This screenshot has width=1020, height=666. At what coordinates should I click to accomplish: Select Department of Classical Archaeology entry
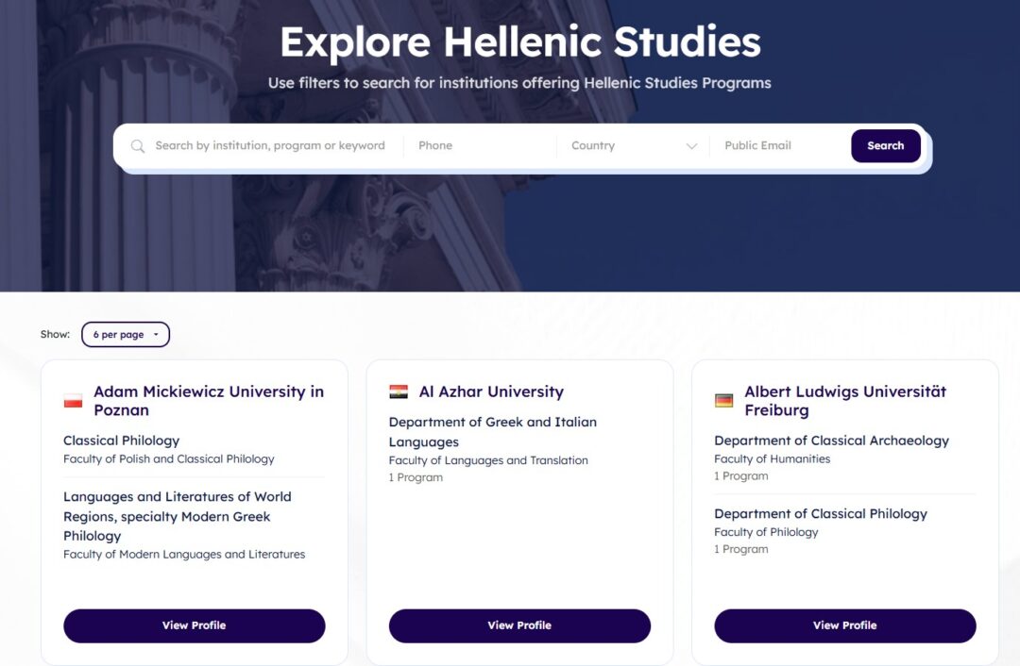pos(831,441)
